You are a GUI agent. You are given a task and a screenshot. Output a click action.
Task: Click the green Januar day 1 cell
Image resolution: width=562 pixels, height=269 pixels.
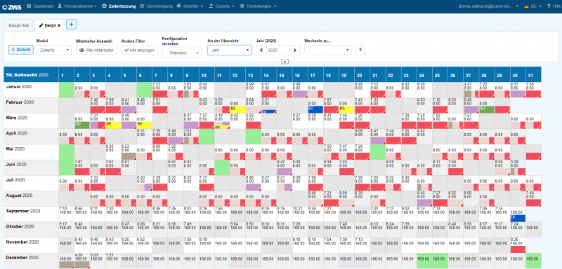tap(67, 90)
